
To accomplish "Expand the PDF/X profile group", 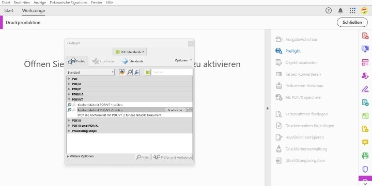I will [69, 121].
